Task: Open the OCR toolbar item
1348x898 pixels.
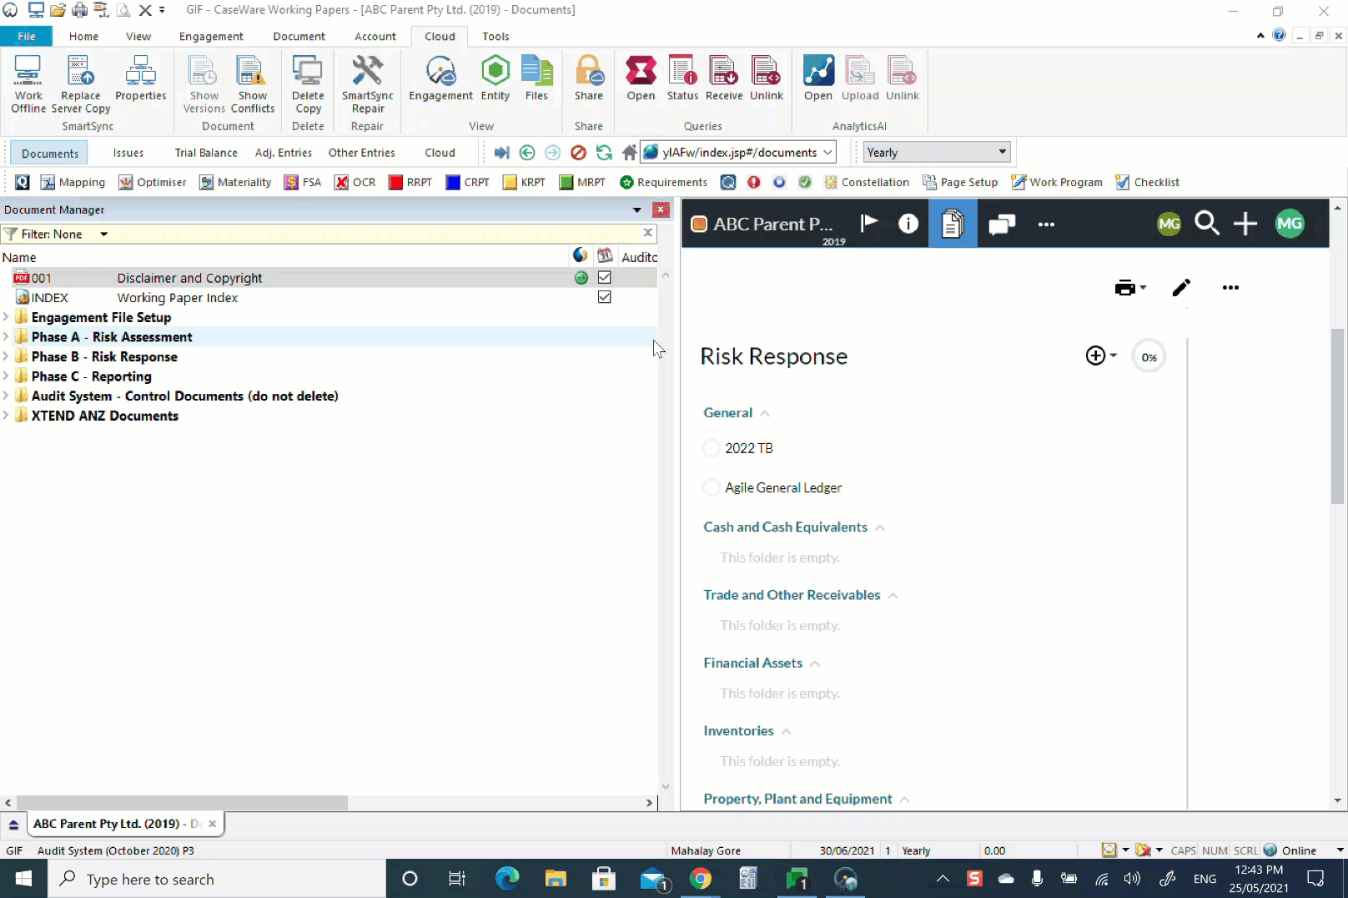Action: tap(355, 182)
